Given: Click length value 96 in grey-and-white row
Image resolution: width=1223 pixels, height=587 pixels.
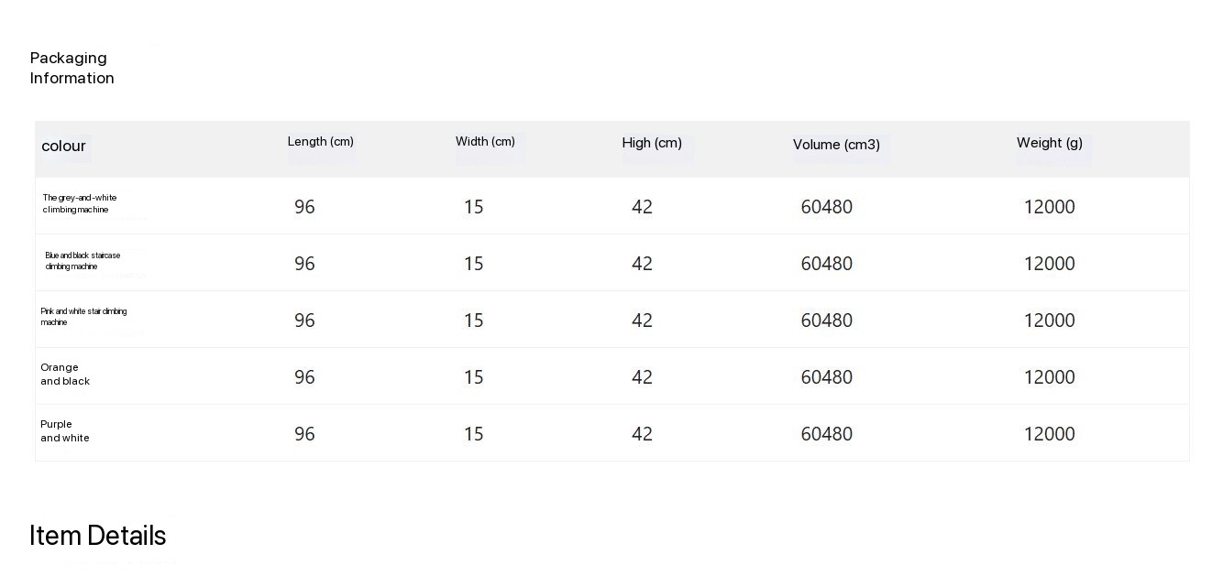Looking at the screenshot, I should click(x=304, y=207).
